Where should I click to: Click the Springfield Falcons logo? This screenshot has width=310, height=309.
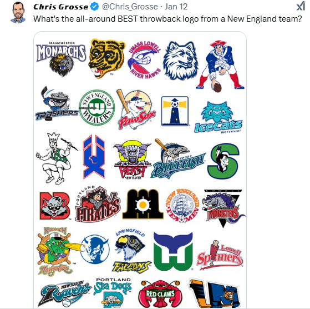[x=130, y=251]
